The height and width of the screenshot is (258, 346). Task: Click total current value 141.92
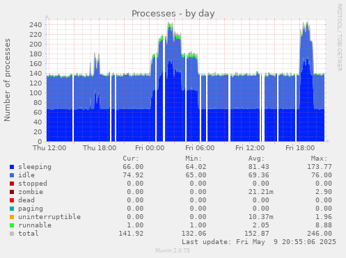[x=131, y=234]
